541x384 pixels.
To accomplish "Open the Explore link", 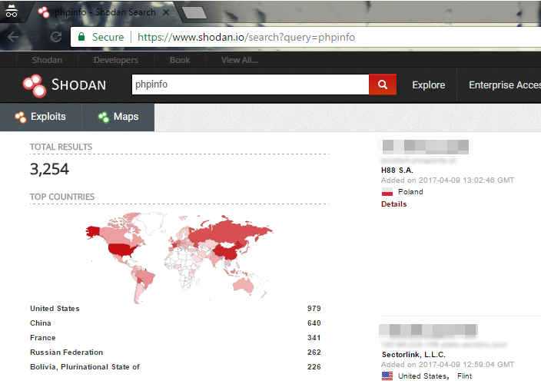I will click(429, 85).
